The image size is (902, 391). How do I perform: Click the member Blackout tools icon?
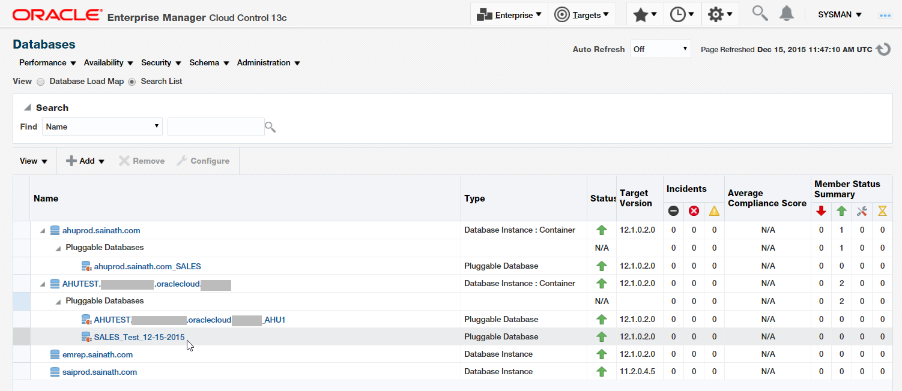click(862, 211)
